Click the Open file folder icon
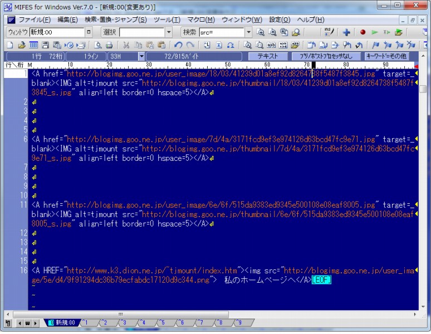The image size is (431, 334). (22, 45)
